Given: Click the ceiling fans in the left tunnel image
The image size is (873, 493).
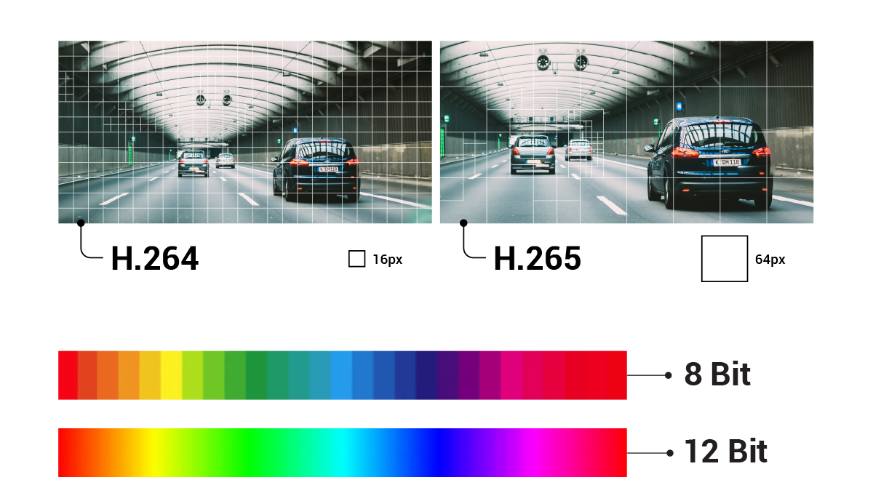Looking at the screenshot, I should [213, 99].
